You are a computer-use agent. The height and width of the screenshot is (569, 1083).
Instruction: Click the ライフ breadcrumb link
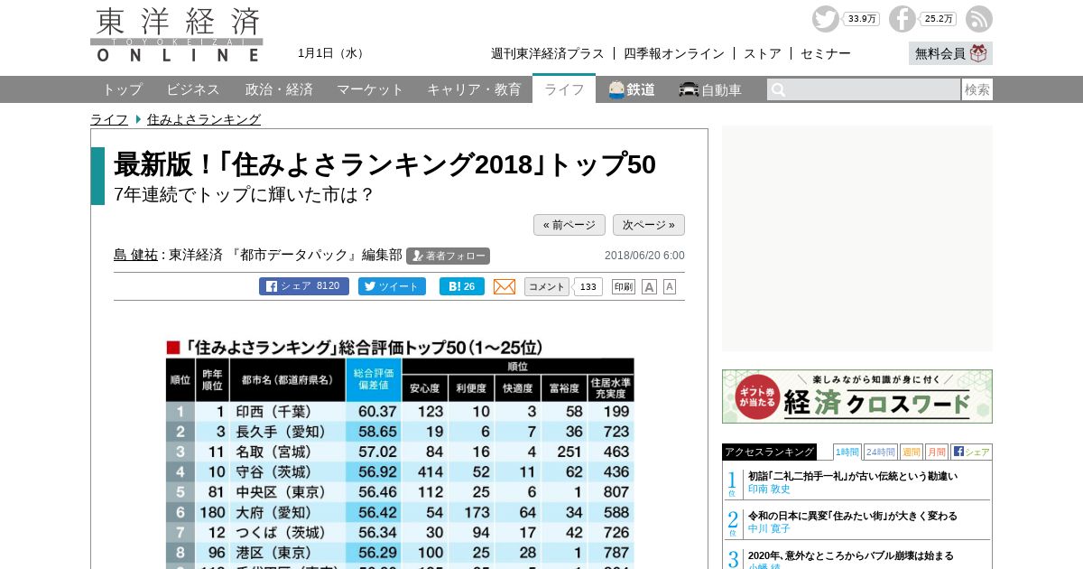tap(109, 119)
